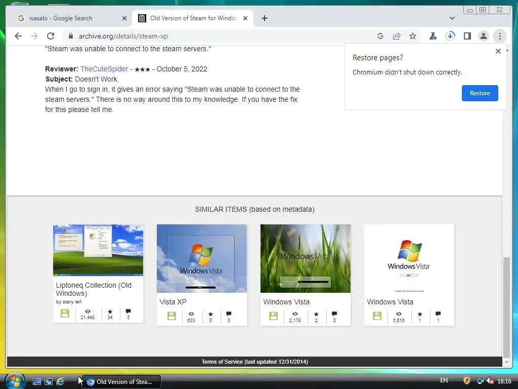Click the views eye icon showing 5,815
This screenshot has width=518, height=389.
(x=399, y=314)
